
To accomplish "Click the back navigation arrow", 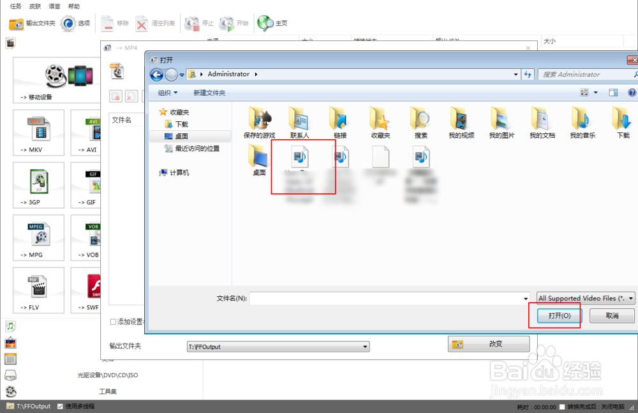I will 157,75.
